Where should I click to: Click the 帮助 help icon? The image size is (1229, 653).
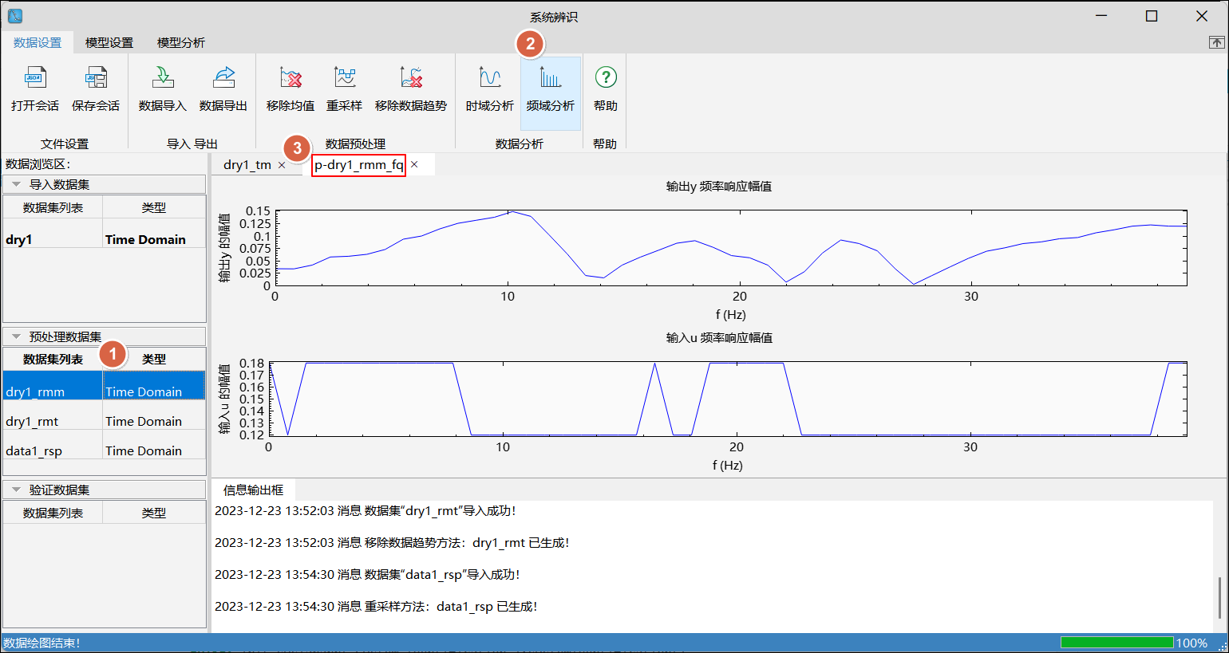606,78
